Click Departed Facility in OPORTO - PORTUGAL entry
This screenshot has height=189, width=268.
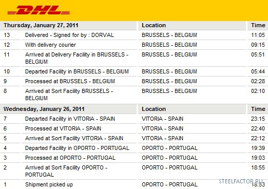click(x=77, y=148)
